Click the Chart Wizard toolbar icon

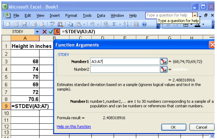(136, 24)
